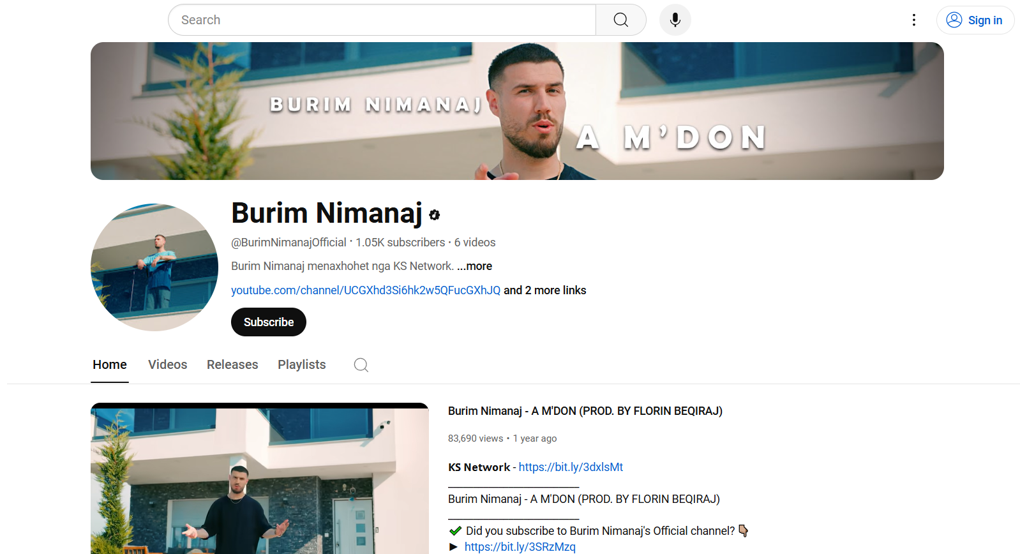Click the channel search icon beside Playlists
Screen dimensions: 1020x554
tap(361, 365)
